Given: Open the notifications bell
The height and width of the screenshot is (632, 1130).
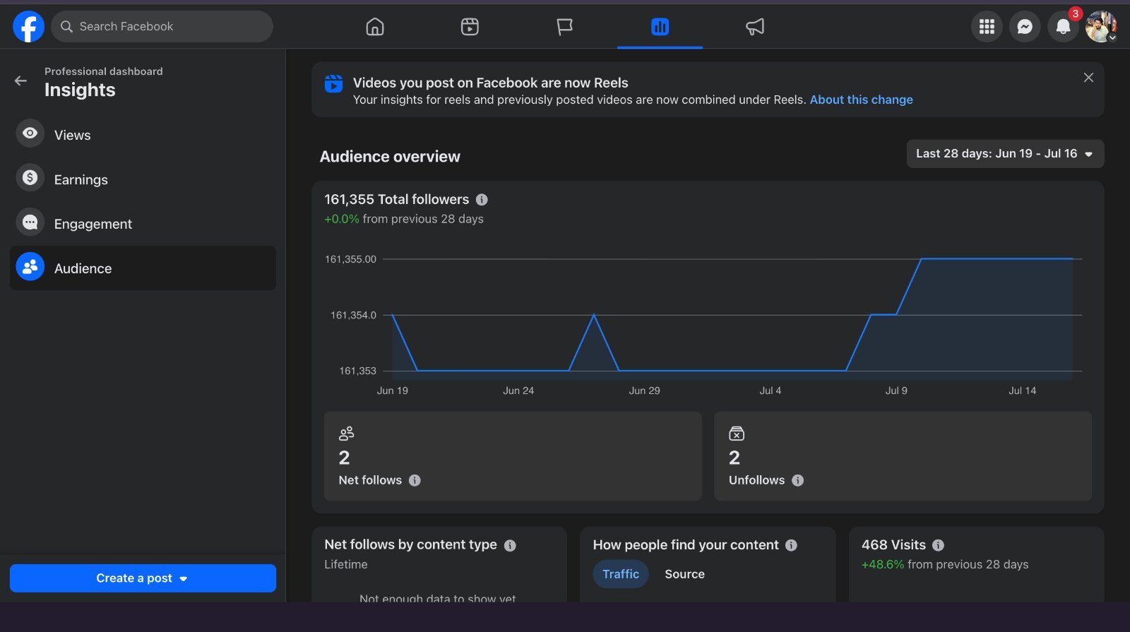Looking at the screenshot, I should 1063,27.
